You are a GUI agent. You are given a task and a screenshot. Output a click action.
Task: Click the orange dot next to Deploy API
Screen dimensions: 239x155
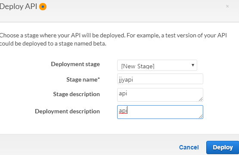pos(43,6)
